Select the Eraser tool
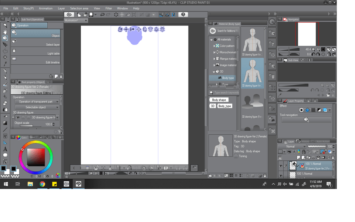 (5, 103)
